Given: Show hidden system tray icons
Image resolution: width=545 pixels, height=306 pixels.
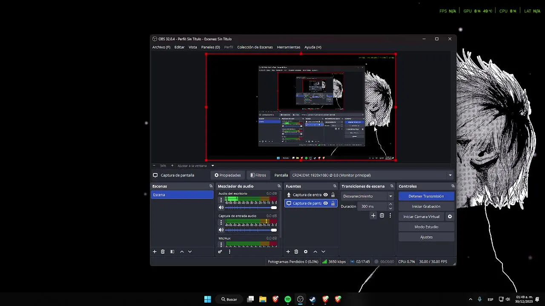Looking at the screenshot, I should pyautogui.click(x=470, y=299).
